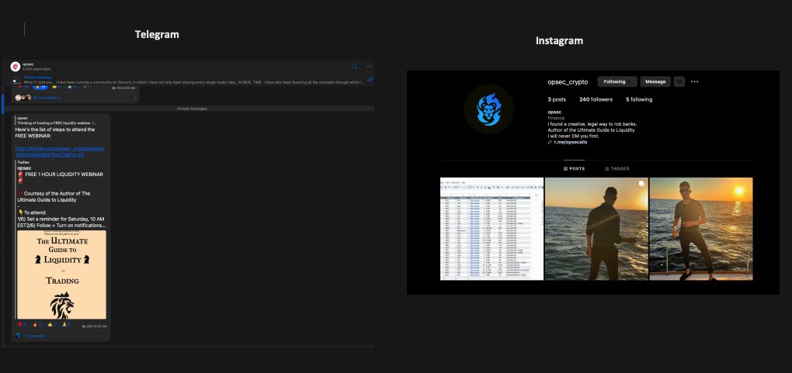Click the 'opsec' Telegram channel name header
792x373 pixels.
point(28,64)
